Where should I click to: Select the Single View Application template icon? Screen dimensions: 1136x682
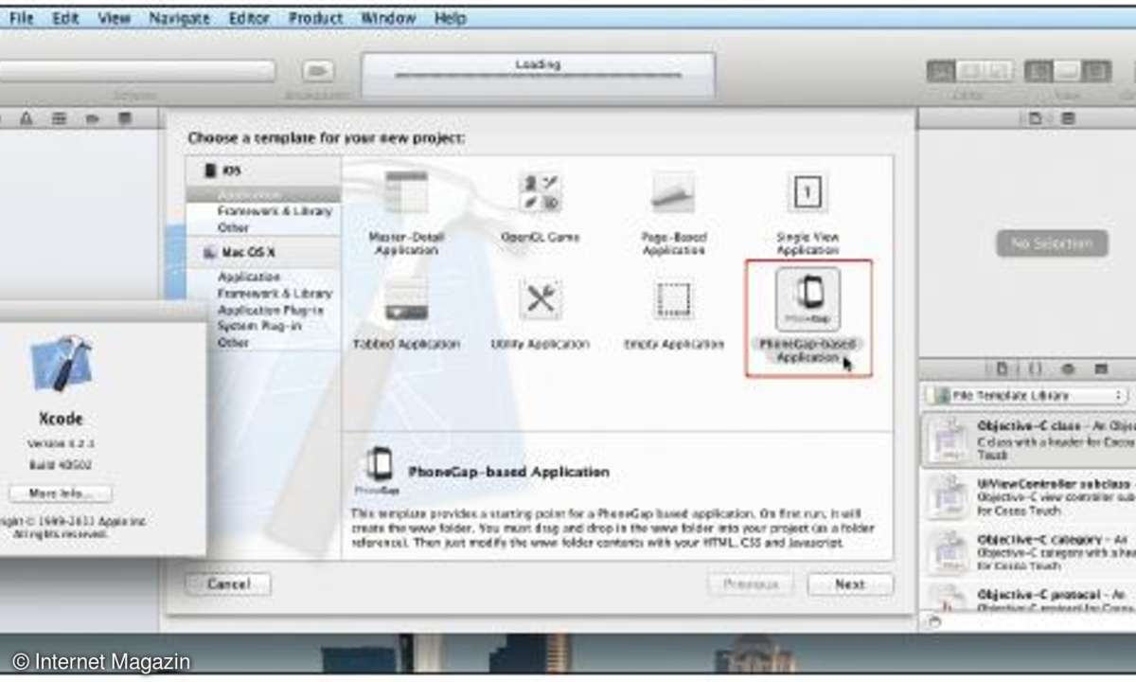[x=808, y=193]
